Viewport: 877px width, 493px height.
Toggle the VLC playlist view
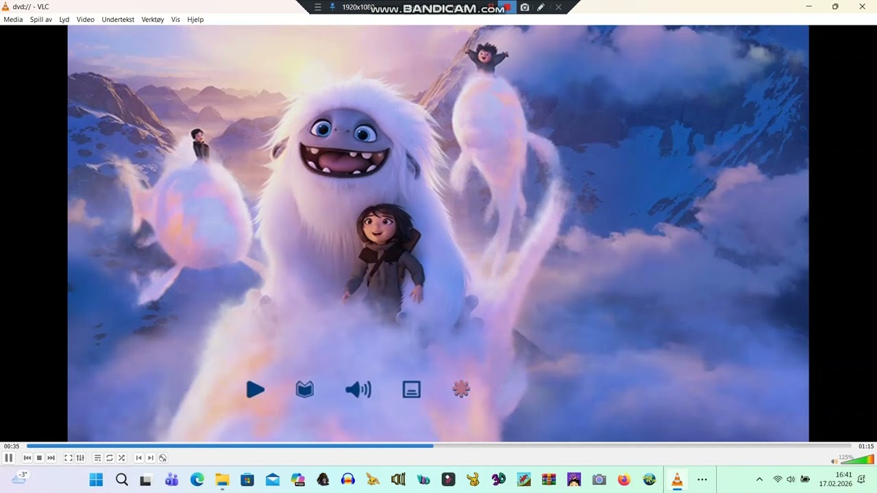(x=98, y=458)
